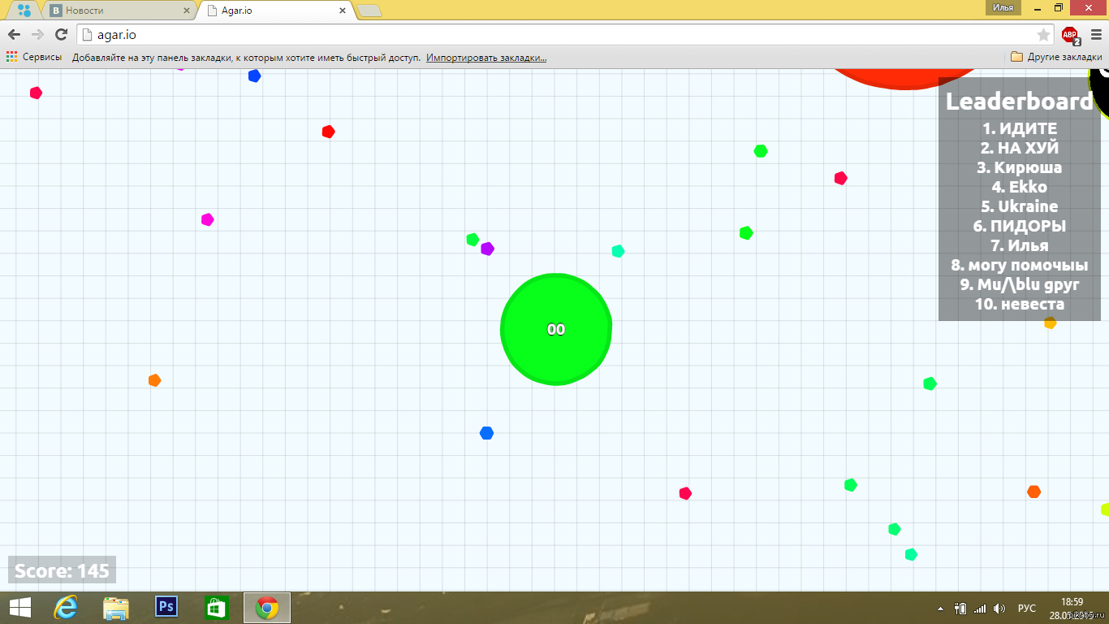
Task: Open File Explorer from the taskbar
Action: (x=116, y=607)
